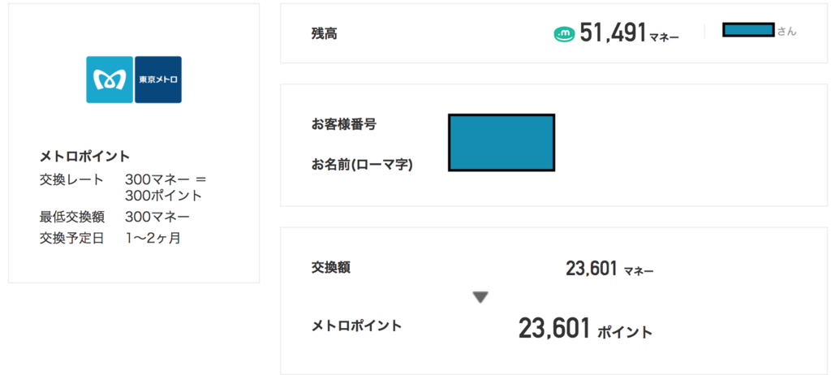Click the 23,601 ポイント result value
Image resolution: width=831 pixels, height=375 pixels.
point(586,328)
